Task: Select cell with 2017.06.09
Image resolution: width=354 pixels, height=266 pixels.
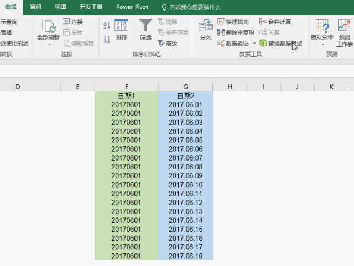Action: coord(185,175)
